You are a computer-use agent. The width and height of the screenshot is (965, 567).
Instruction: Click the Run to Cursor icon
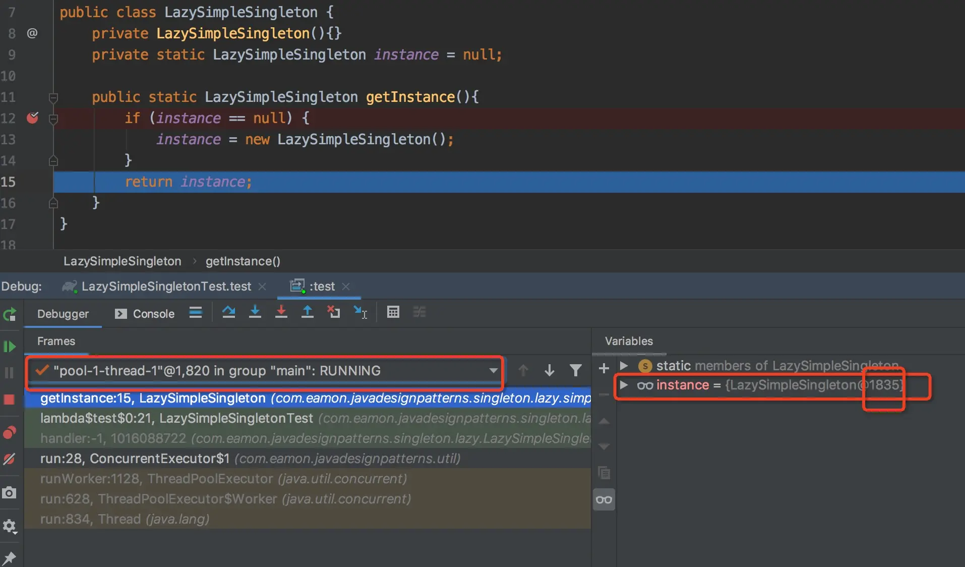click(360, 313)
